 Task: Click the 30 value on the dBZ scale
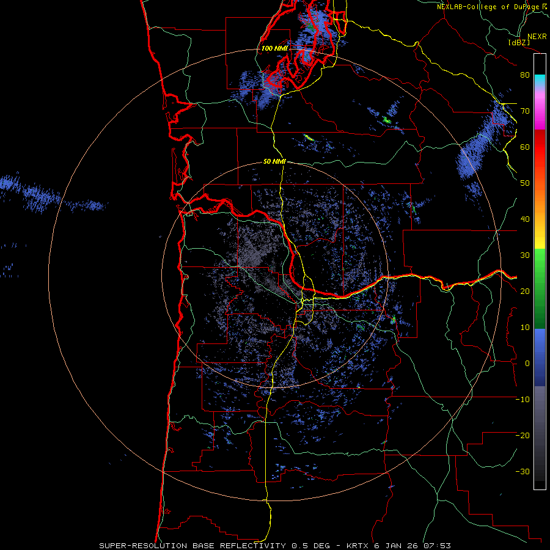coord(525,255)
